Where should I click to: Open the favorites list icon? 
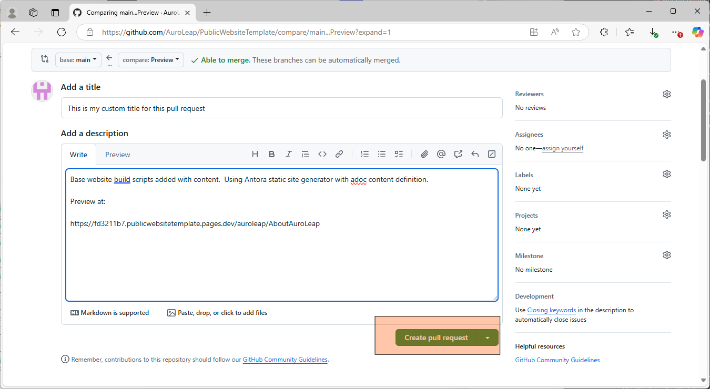[630, 32]
